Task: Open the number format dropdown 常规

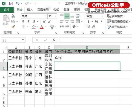Action: tap(102, 16)
